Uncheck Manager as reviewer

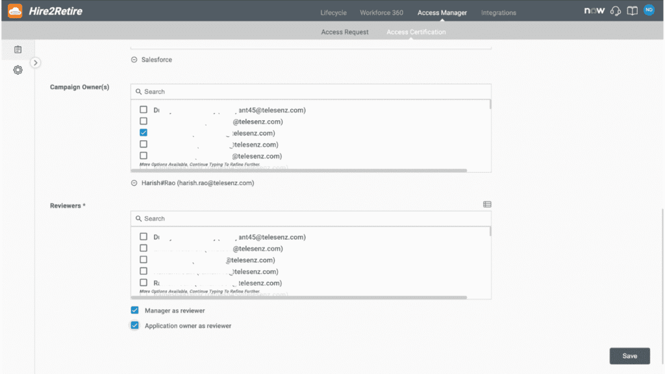point(135,310)
